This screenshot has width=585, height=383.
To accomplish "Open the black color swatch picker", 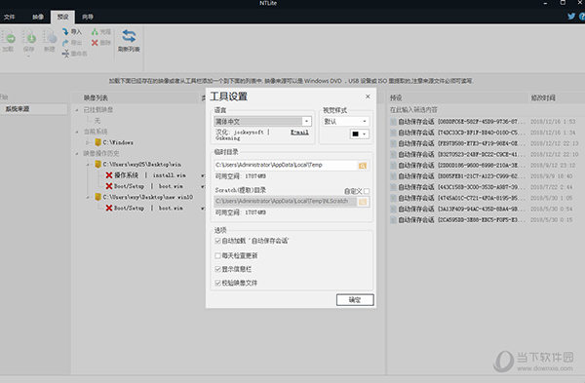I will 360,134.
